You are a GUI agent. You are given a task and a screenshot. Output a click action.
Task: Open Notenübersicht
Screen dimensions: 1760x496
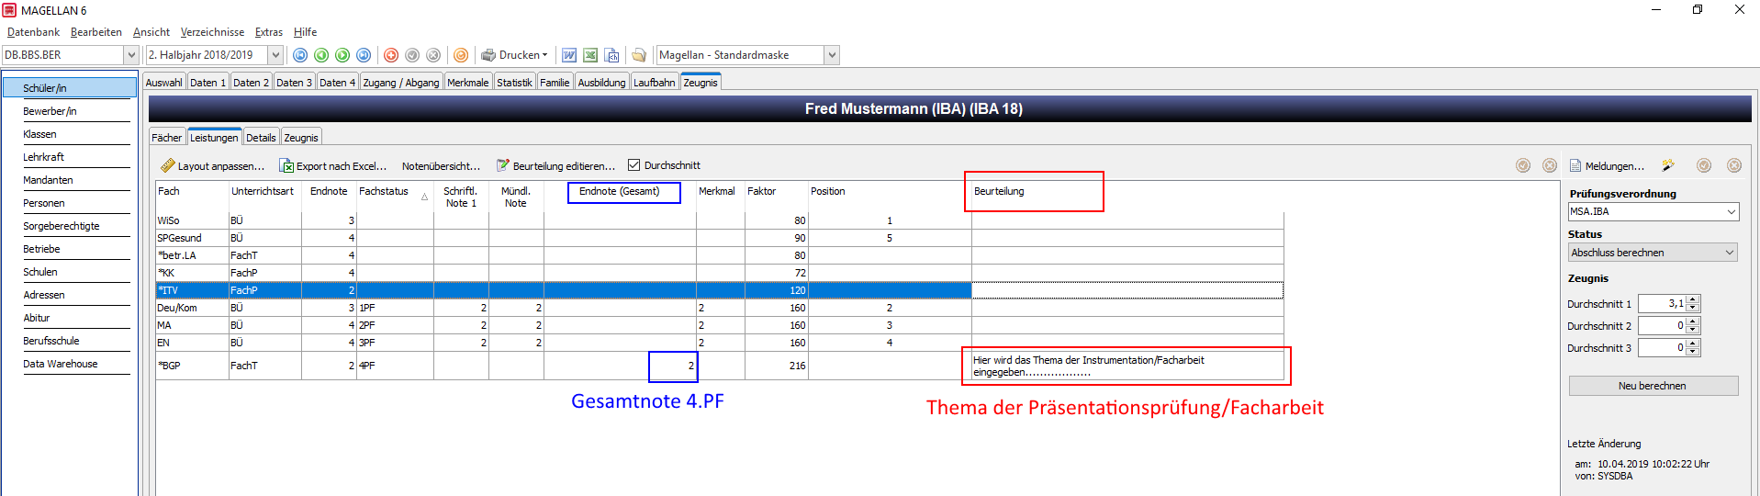442,166
